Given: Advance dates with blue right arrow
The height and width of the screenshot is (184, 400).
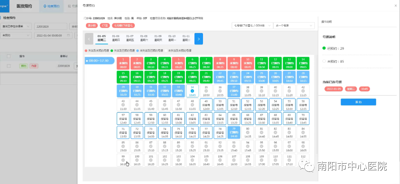Looking at the screenshot, I should coord(199,39).
